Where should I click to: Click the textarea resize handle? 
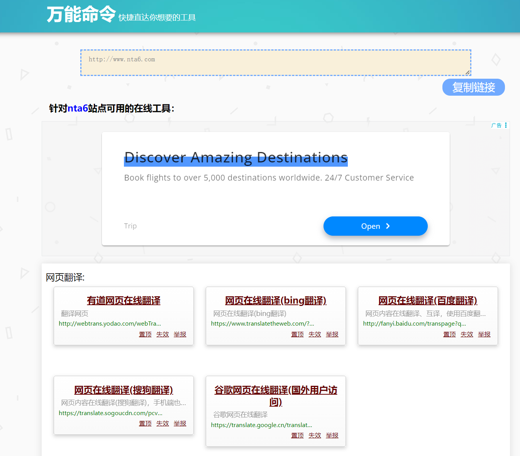click(467, 73)
